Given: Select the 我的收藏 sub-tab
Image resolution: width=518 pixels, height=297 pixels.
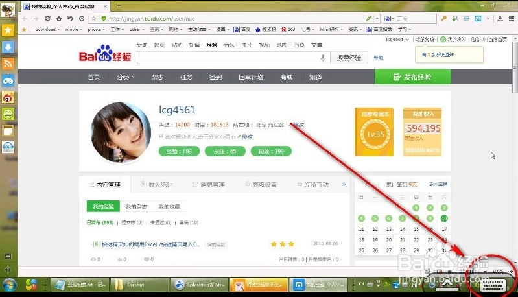Looking at the screenshot, I should 169,206.
